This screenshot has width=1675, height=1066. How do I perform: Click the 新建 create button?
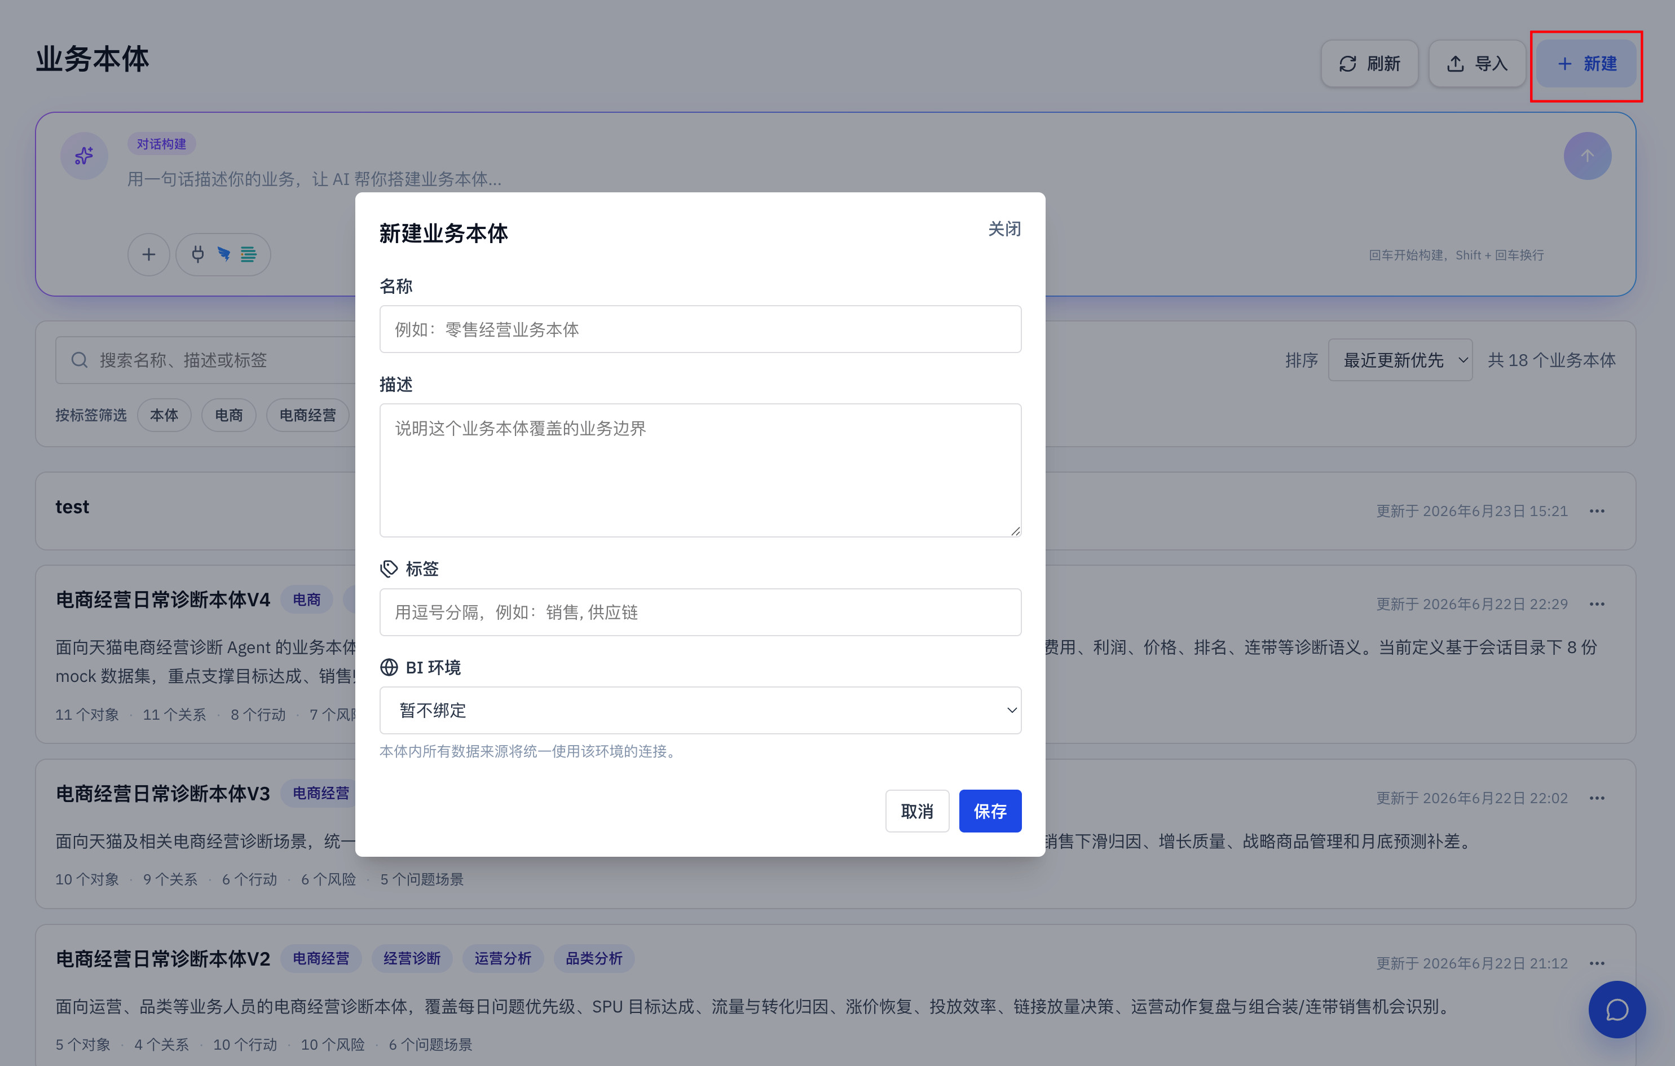pyautogui.click(x=1586, y=63)
